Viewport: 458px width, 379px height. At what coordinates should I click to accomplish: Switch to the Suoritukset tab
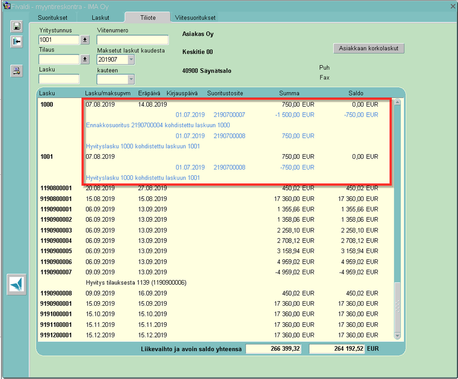[53, 17]
